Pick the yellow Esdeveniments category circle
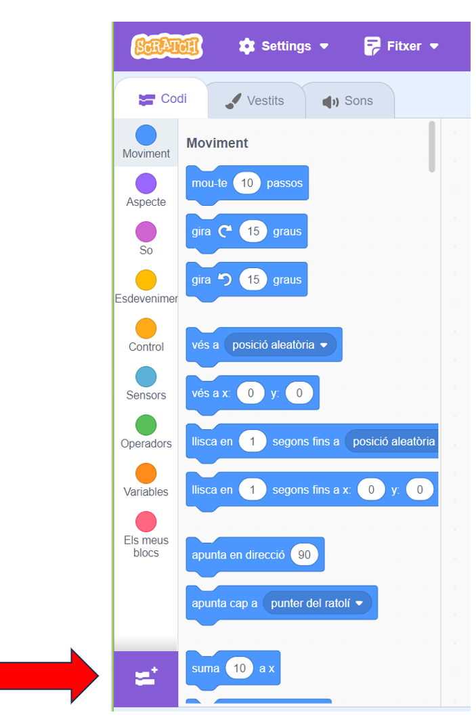 click(x=146, y=280)
